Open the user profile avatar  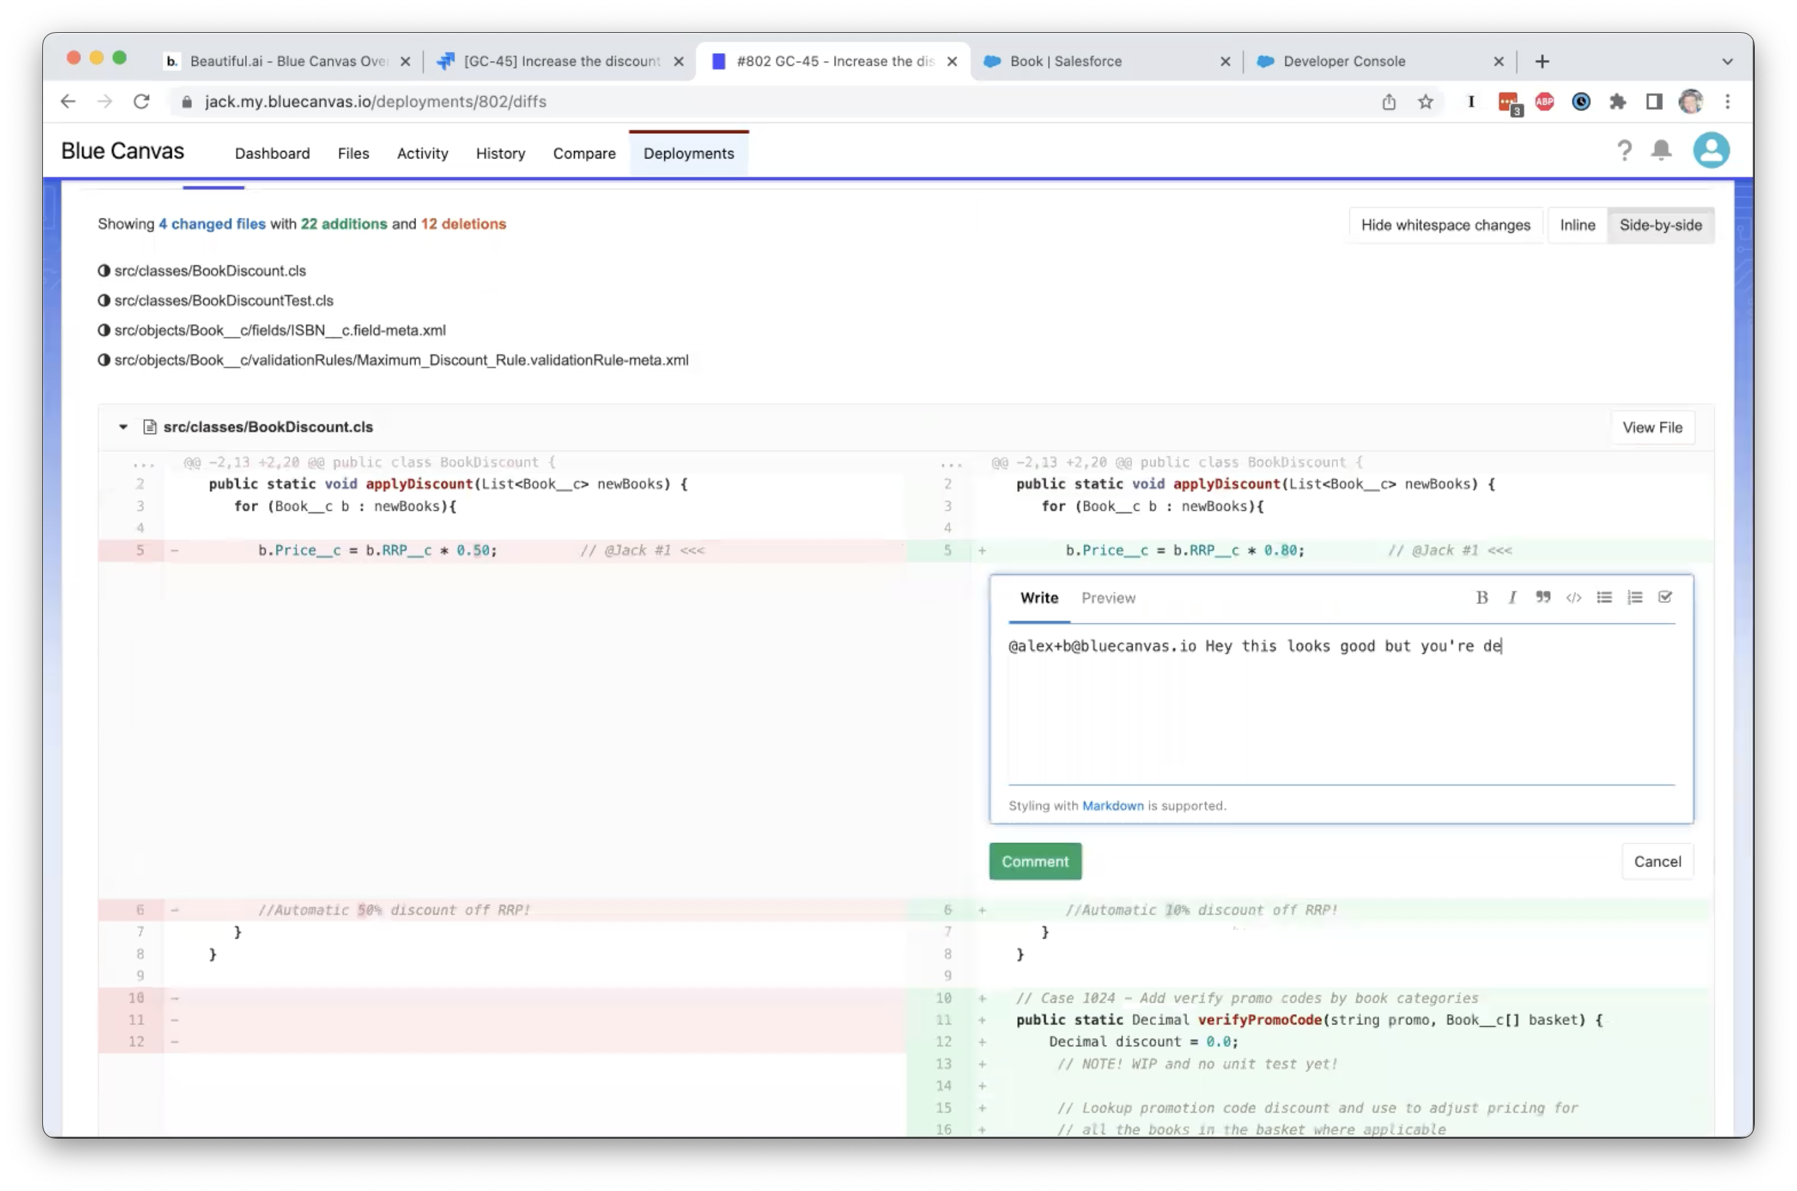[x=1710, y=150]
